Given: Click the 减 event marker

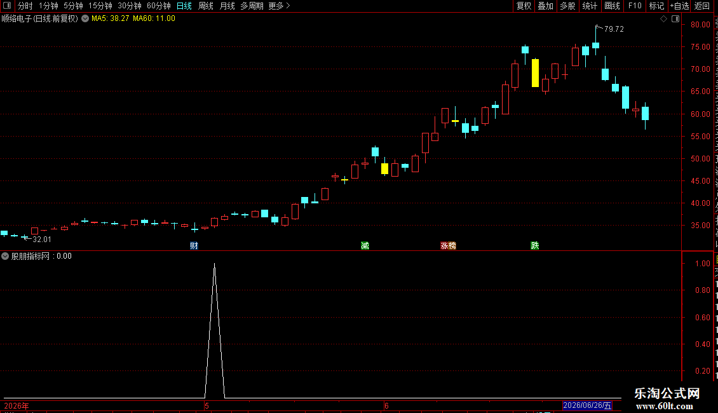Looking at the screenshot, I should coord(365,246).
